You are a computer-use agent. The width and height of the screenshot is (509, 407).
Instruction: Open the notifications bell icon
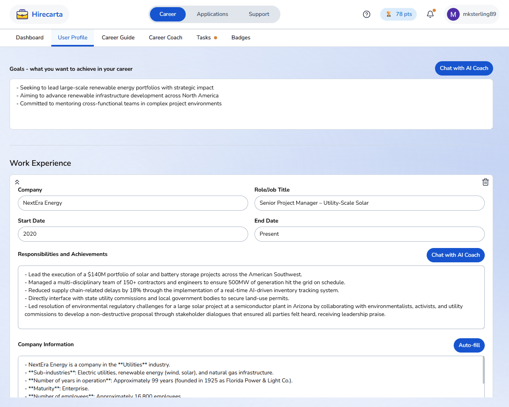point(430,14)
